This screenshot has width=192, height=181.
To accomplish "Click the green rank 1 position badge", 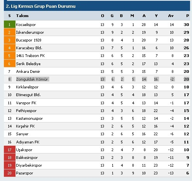I will coord(10,24).
